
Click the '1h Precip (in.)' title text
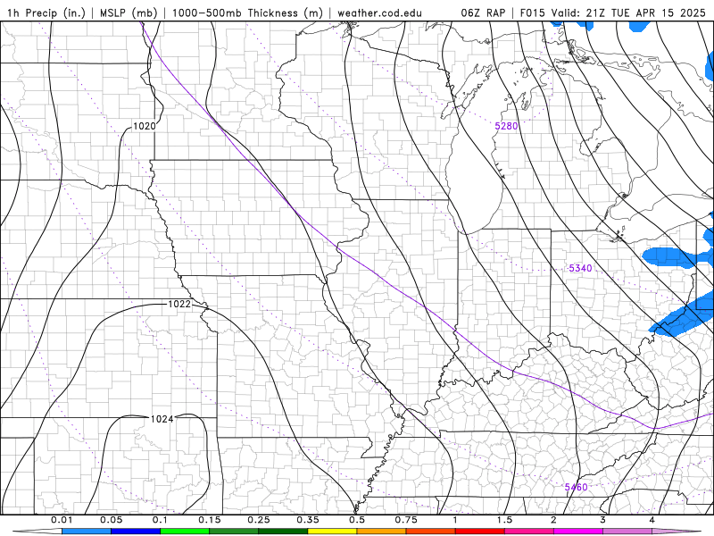point(46,13)
